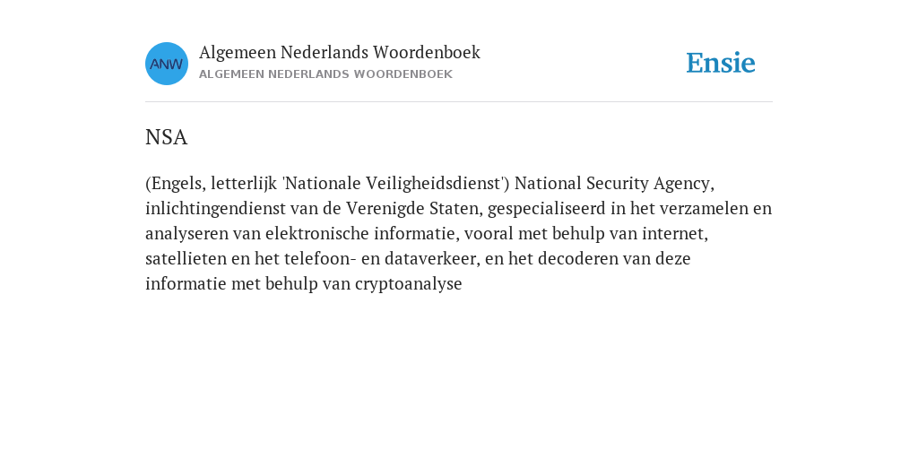Click the word 'gespecialiseerd' in the text

coord(547,209)
